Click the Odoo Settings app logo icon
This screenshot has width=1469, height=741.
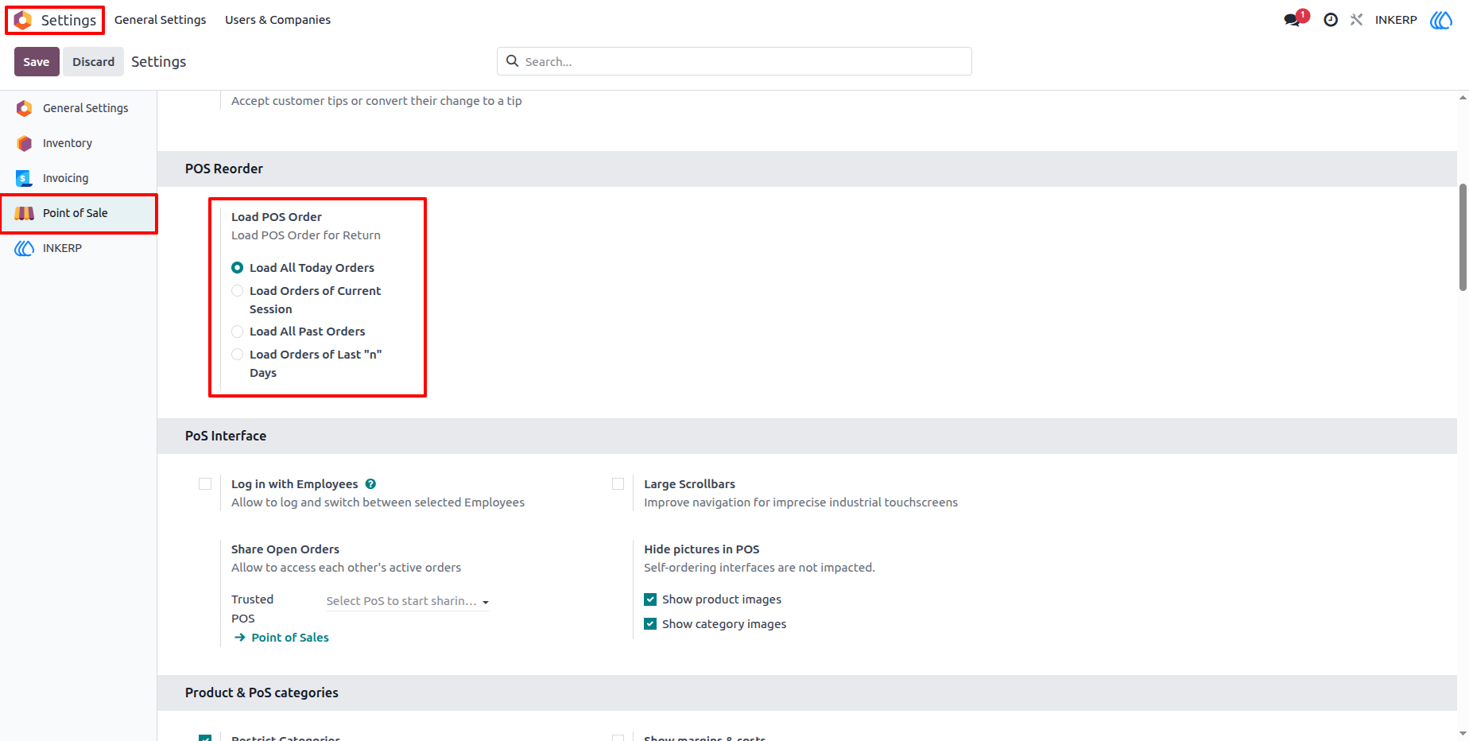(23, 20)
